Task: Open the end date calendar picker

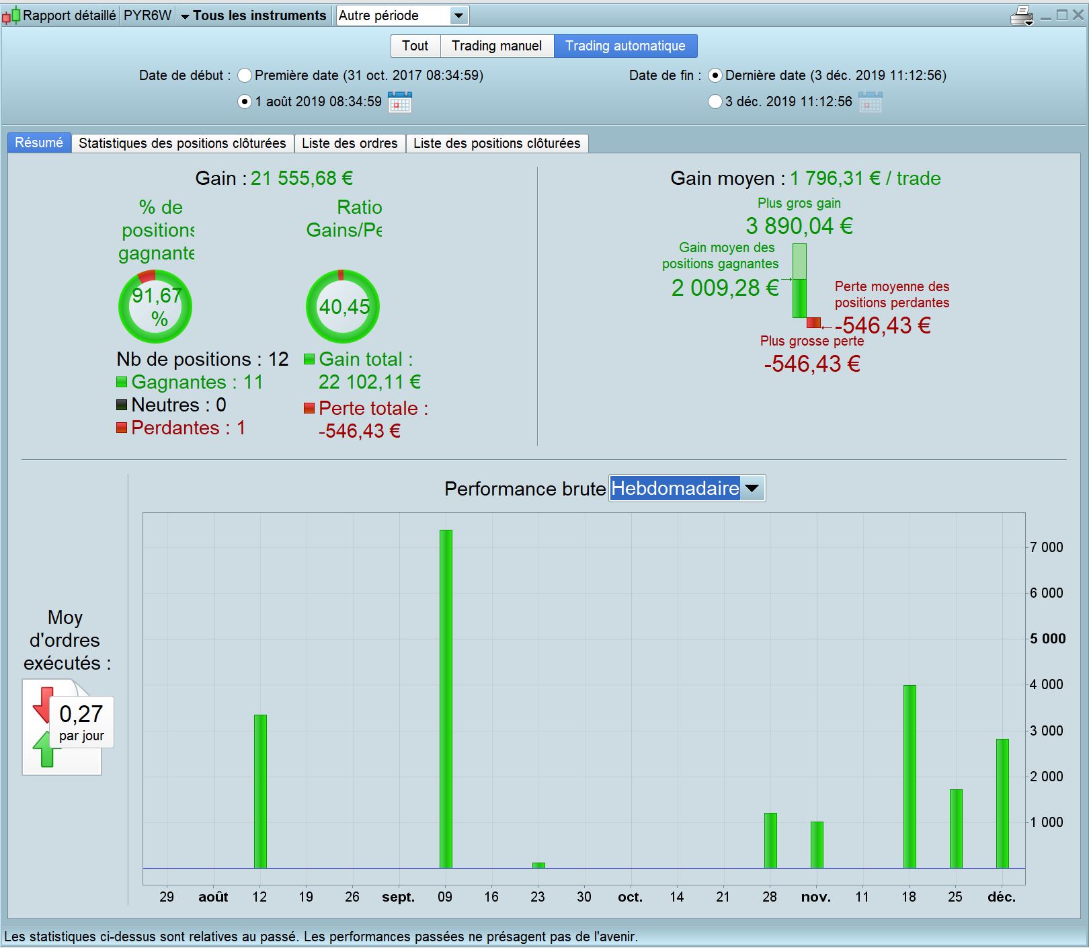Action: click(x=870, y=102)
